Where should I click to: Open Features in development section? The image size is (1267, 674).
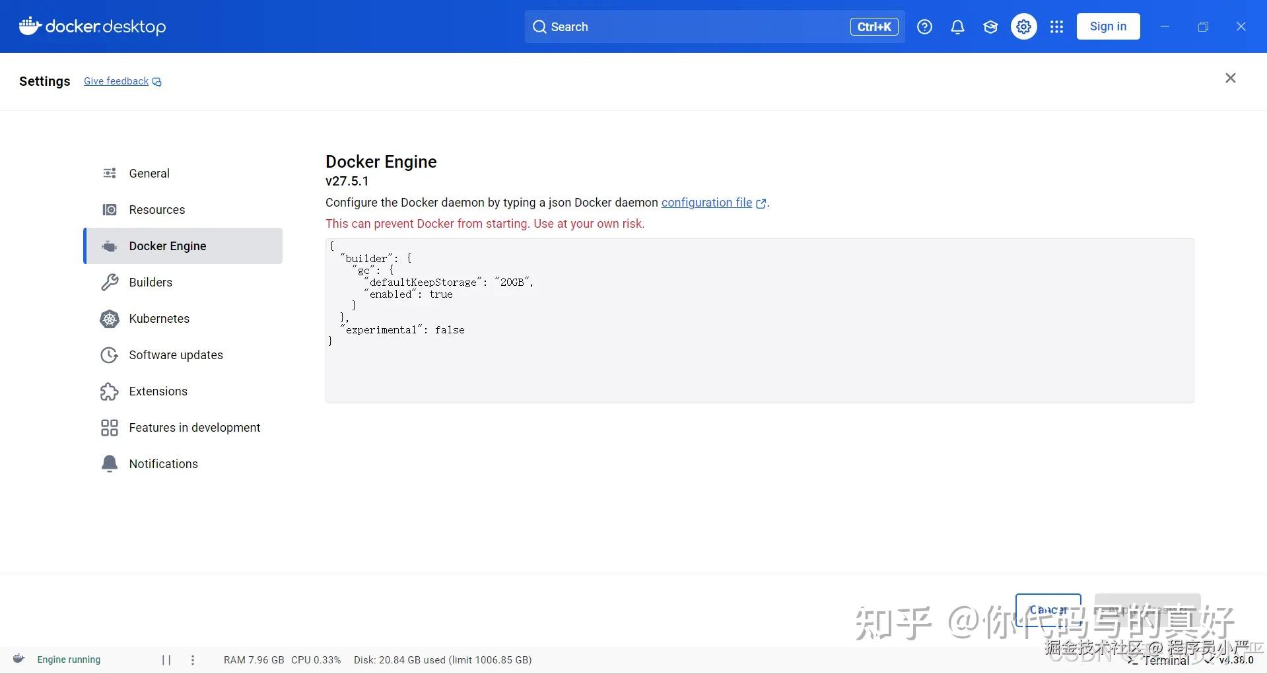click(183, 427)
